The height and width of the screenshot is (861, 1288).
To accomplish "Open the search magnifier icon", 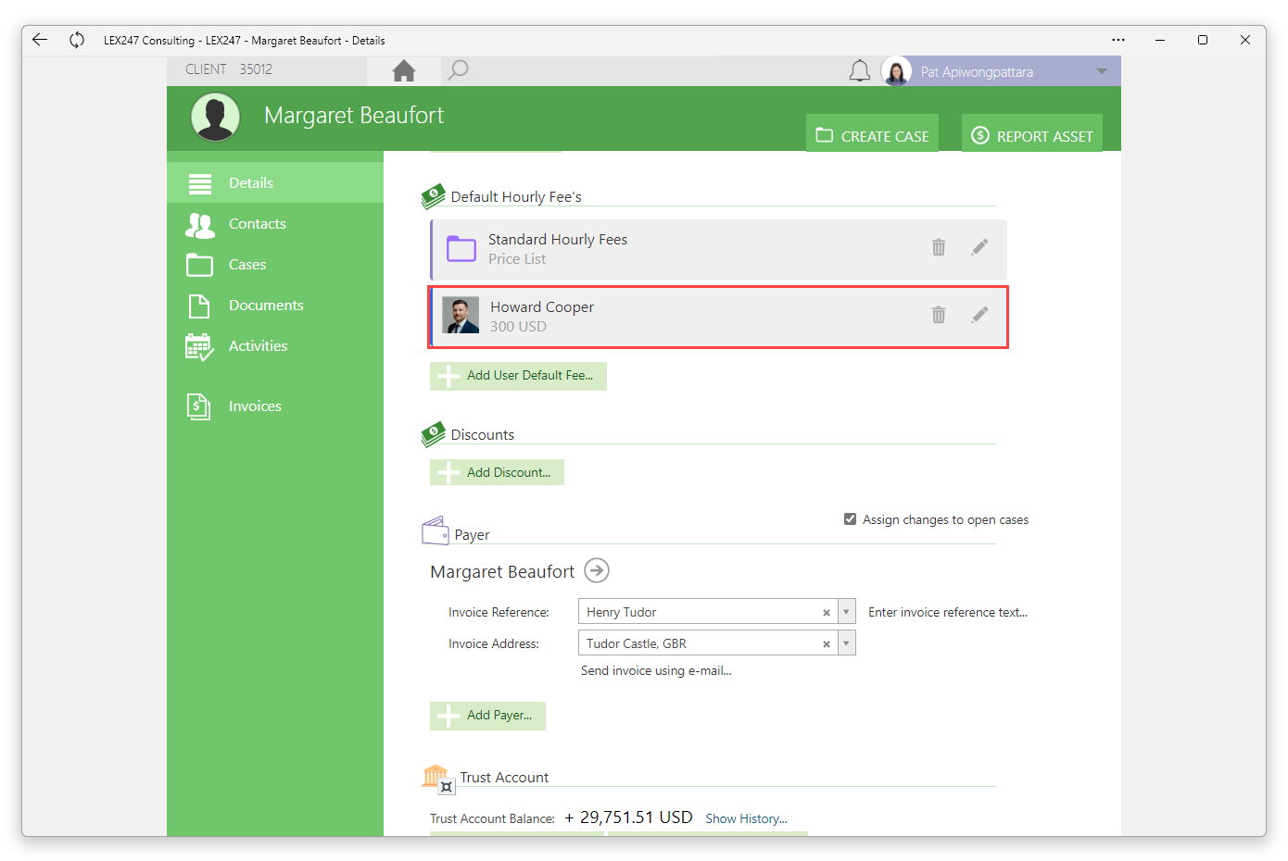I will coord(458,70).
